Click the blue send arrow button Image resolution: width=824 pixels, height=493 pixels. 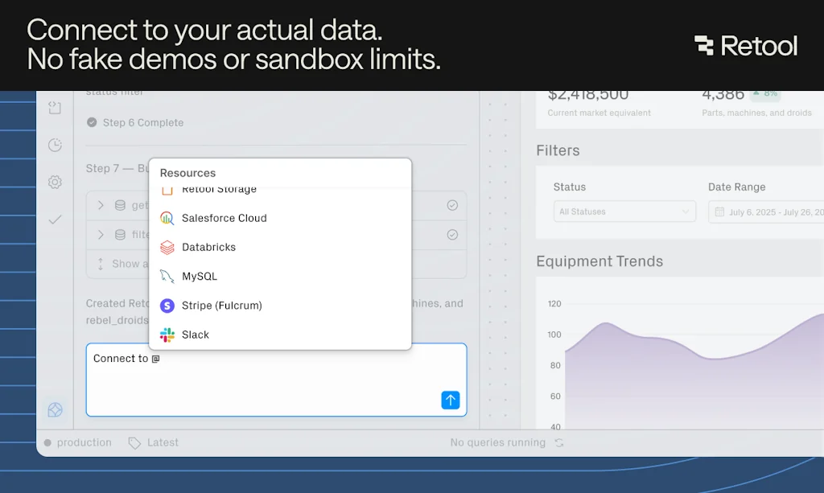(450, 400)
